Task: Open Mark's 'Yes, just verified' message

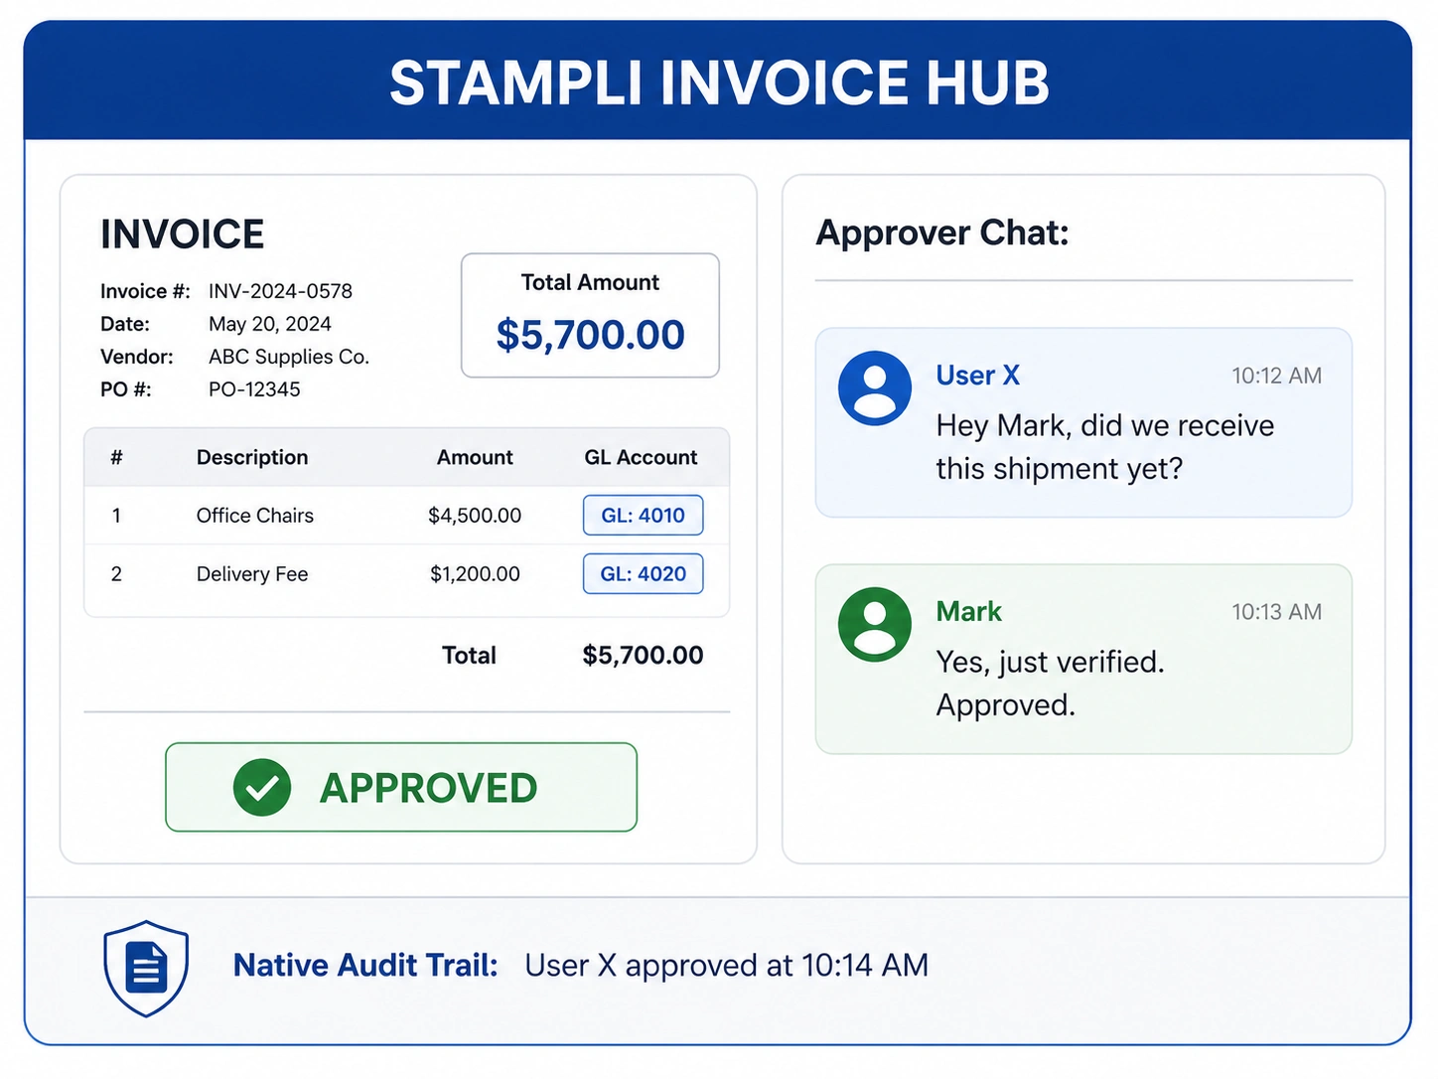Action: tap(1083, 659)
